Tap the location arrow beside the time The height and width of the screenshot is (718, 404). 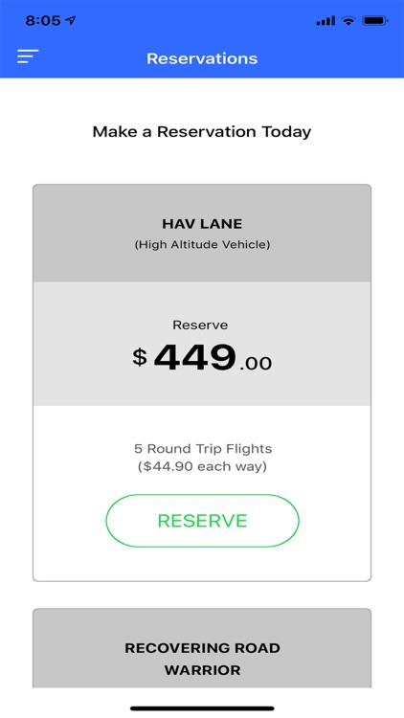click(71, 20)
